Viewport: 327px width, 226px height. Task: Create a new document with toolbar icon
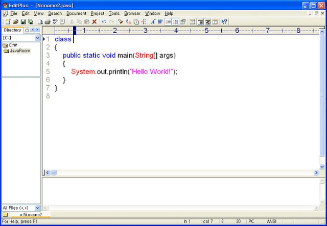pyautogui.click(x=8, y=21)
